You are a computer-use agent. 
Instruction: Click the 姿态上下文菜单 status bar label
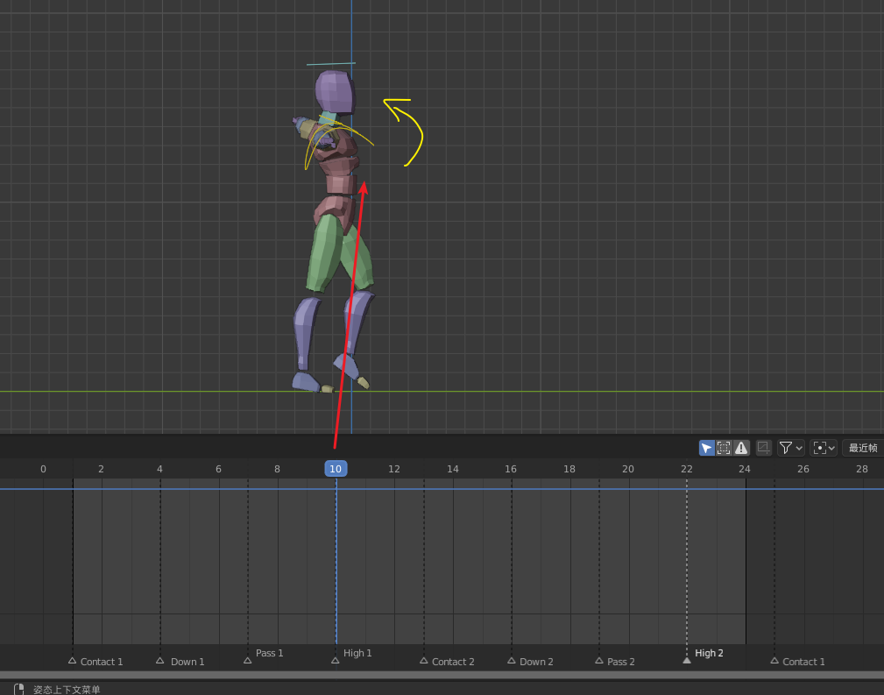[67, 690]
